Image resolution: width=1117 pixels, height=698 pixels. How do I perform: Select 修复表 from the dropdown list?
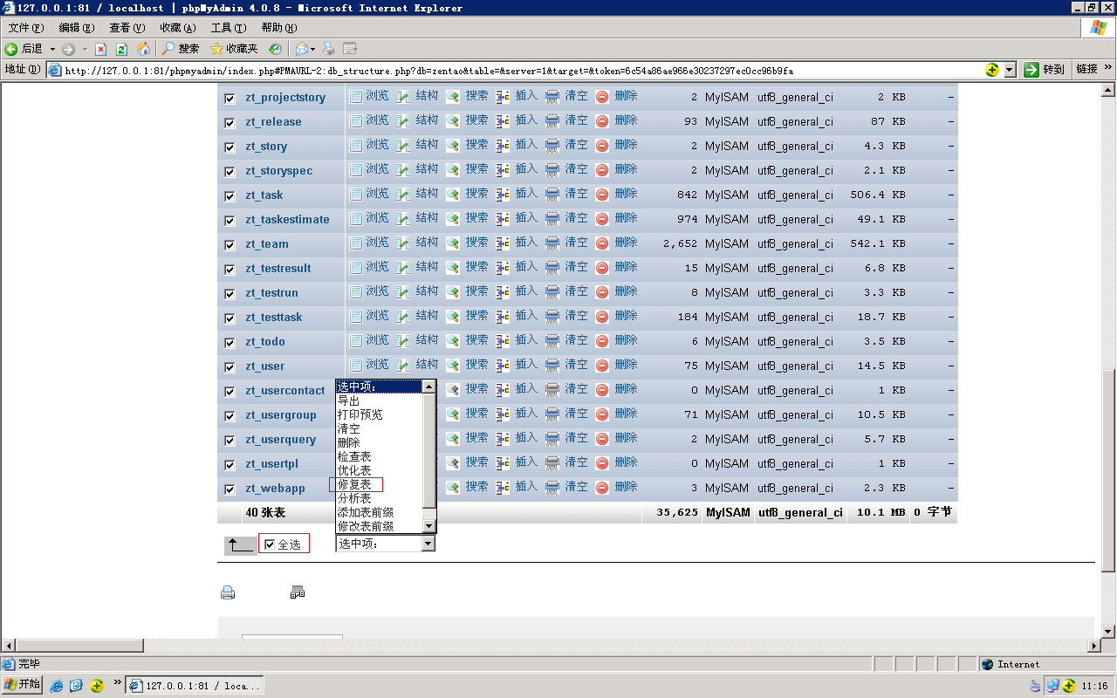point(355,484)
